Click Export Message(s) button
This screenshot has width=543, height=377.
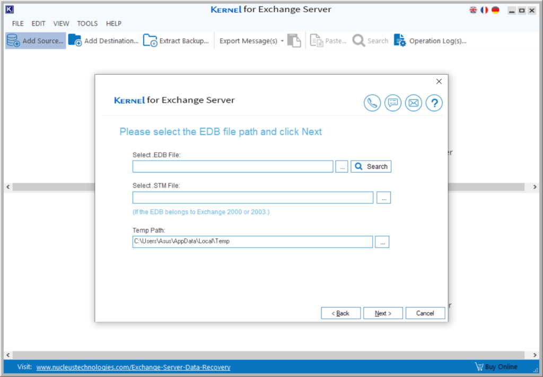(x=248, y=41)
